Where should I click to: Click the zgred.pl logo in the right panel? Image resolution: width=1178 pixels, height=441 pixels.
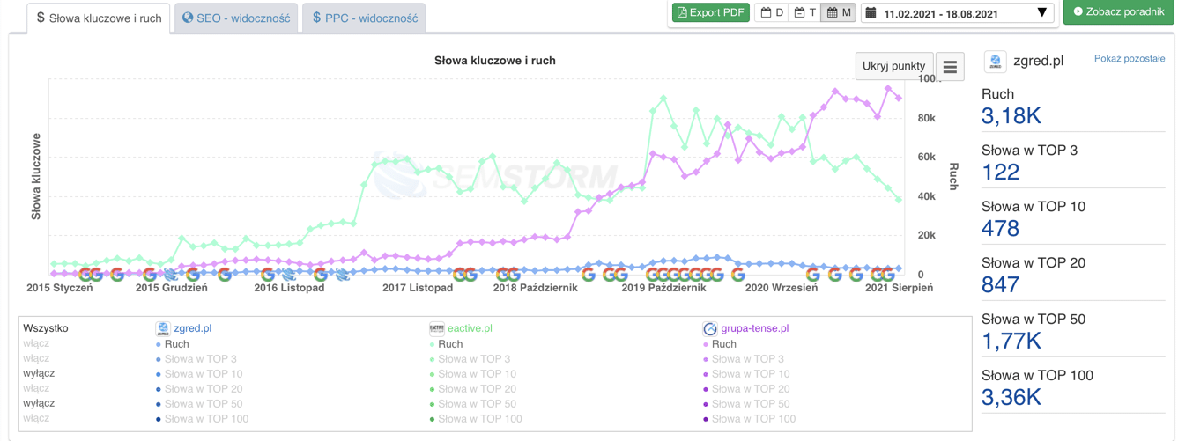point(995,62)
